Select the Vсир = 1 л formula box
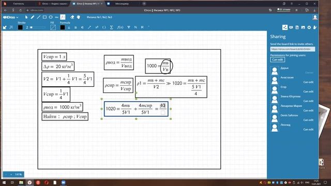 tap(54, 57)
